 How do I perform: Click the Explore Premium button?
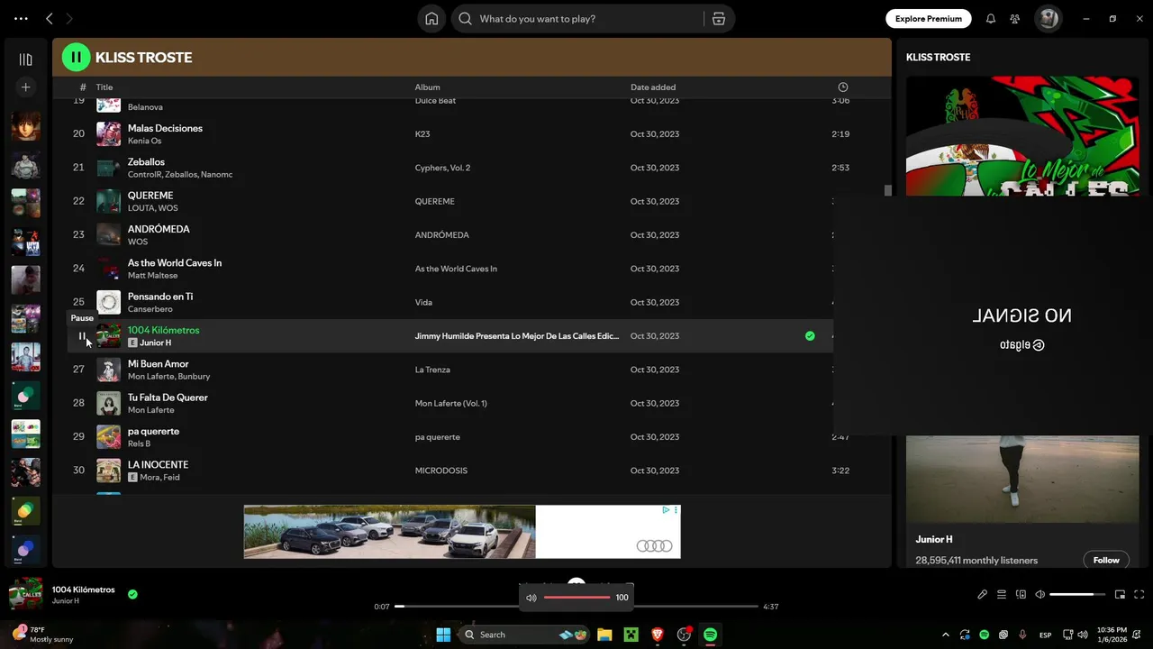(x=928, y=18)
